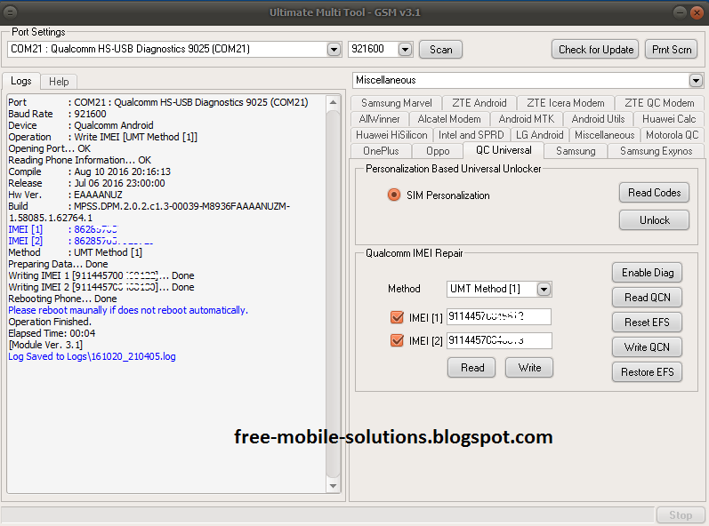Click the Read Codes button
The image size is (709, 526).
coord(654,193)
